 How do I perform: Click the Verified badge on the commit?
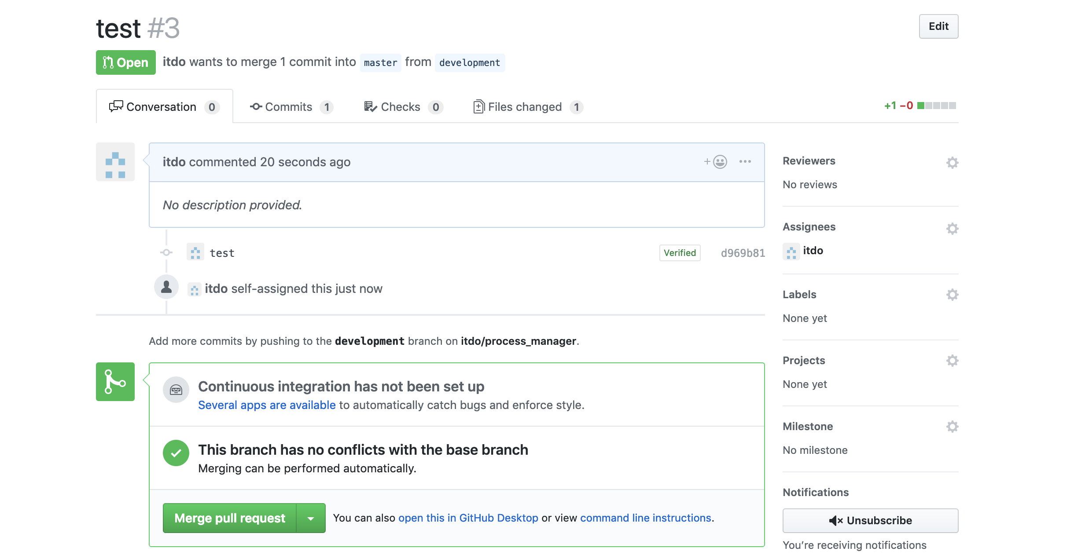click(x=680, y=253)
